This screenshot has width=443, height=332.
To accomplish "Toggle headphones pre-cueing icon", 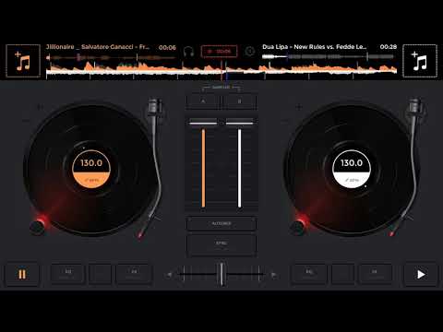I will [188, 52].
